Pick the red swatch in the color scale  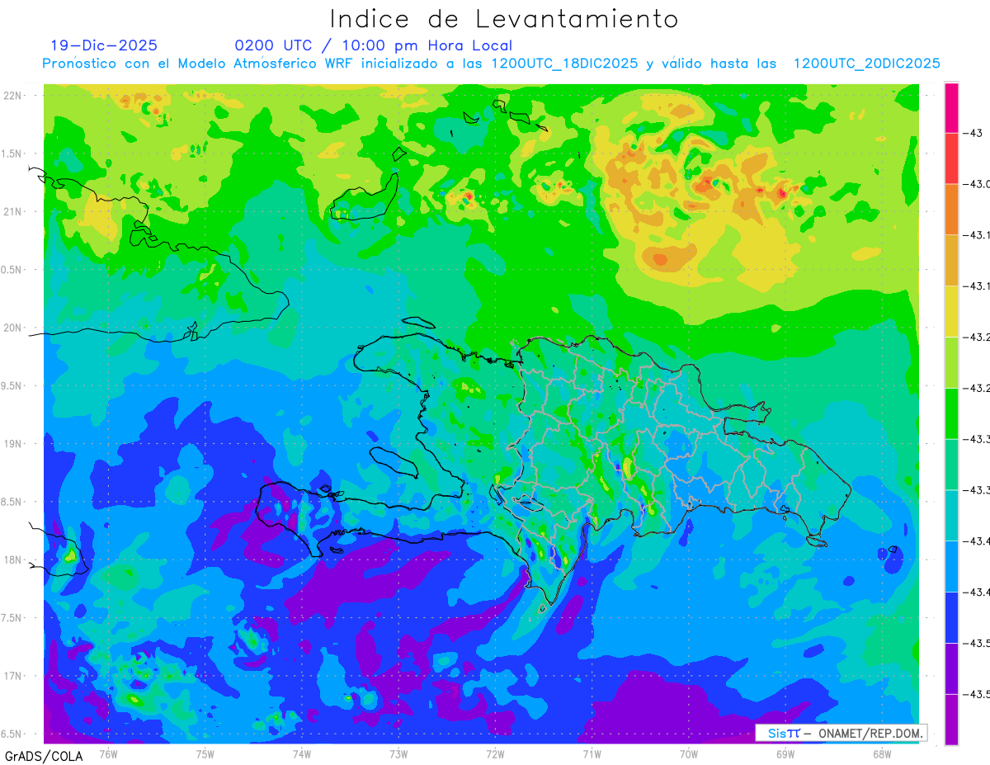coord(951,158)
